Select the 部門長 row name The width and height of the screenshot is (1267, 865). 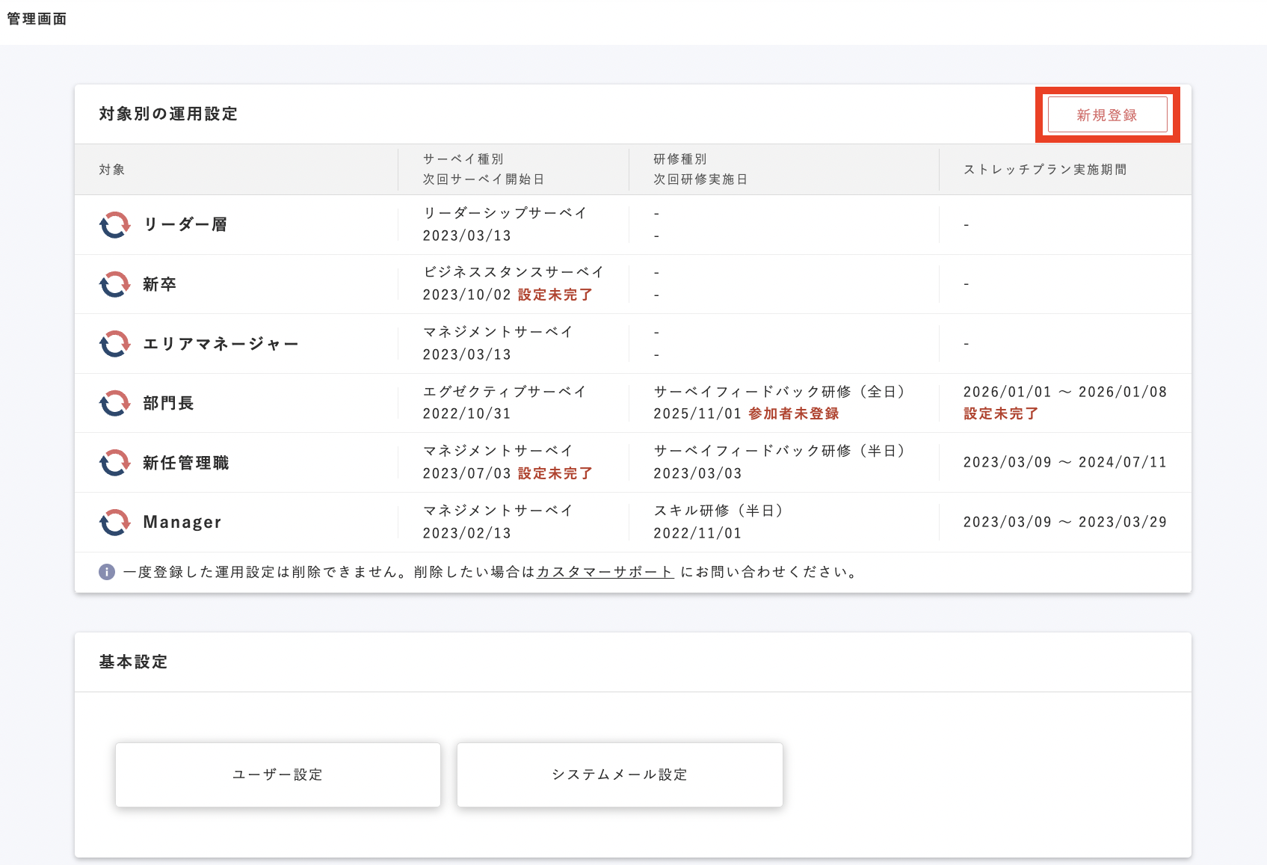point(168,403)
